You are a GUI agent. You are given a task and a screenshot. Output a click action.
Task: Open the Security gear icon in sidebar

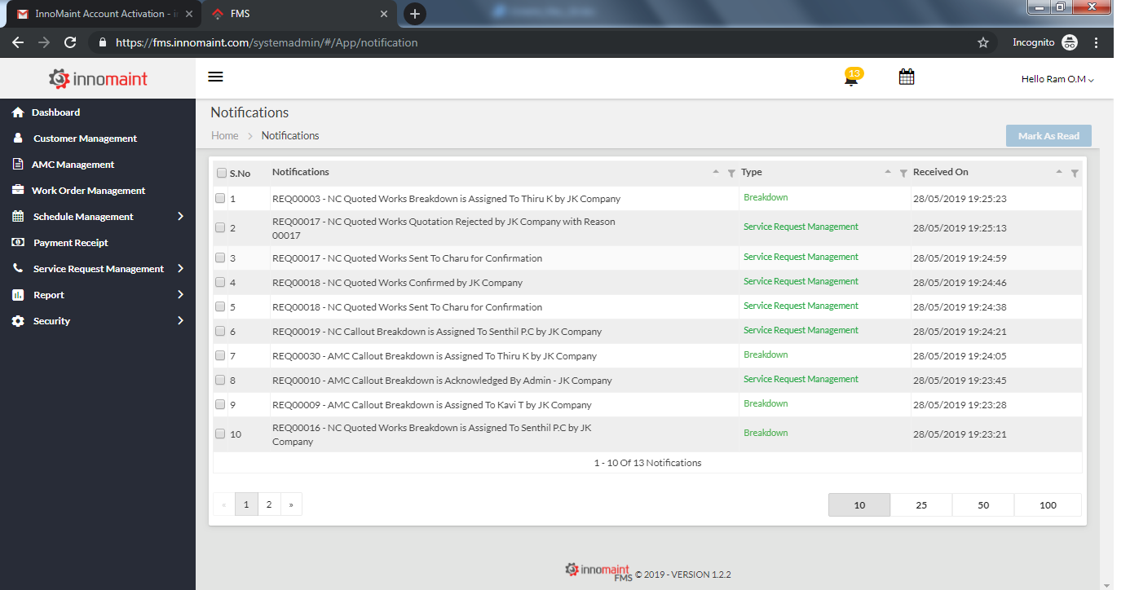pos(18,320)
